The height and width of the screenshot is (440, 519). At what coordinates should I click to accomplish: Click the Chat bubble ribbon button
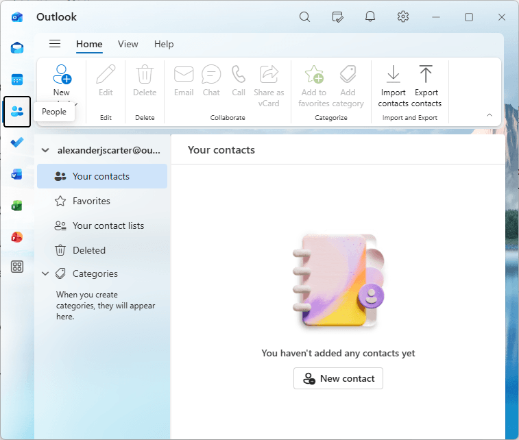pyautogui.click(x=211, y=80)
